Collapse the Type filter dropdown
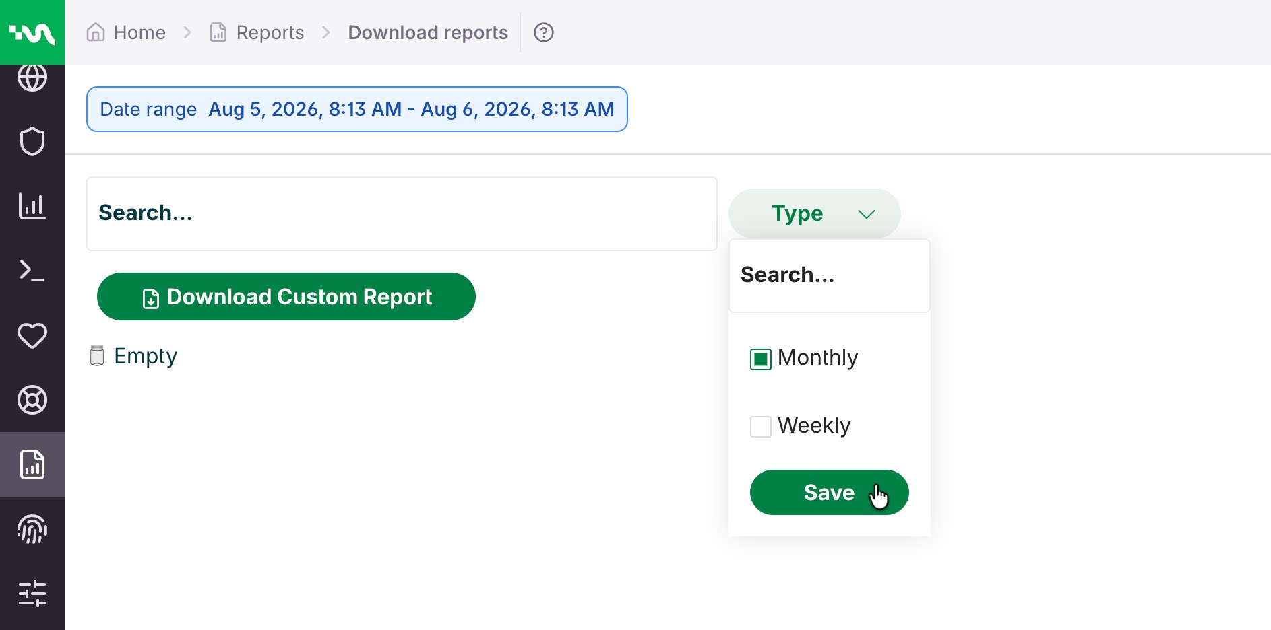This screenshot has width=1271, height=630. click(x=815, y=213)
